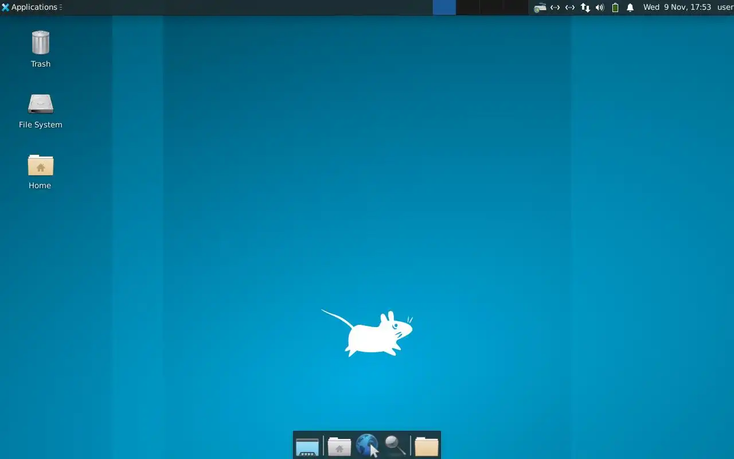Click the green battery power icon

615,7
